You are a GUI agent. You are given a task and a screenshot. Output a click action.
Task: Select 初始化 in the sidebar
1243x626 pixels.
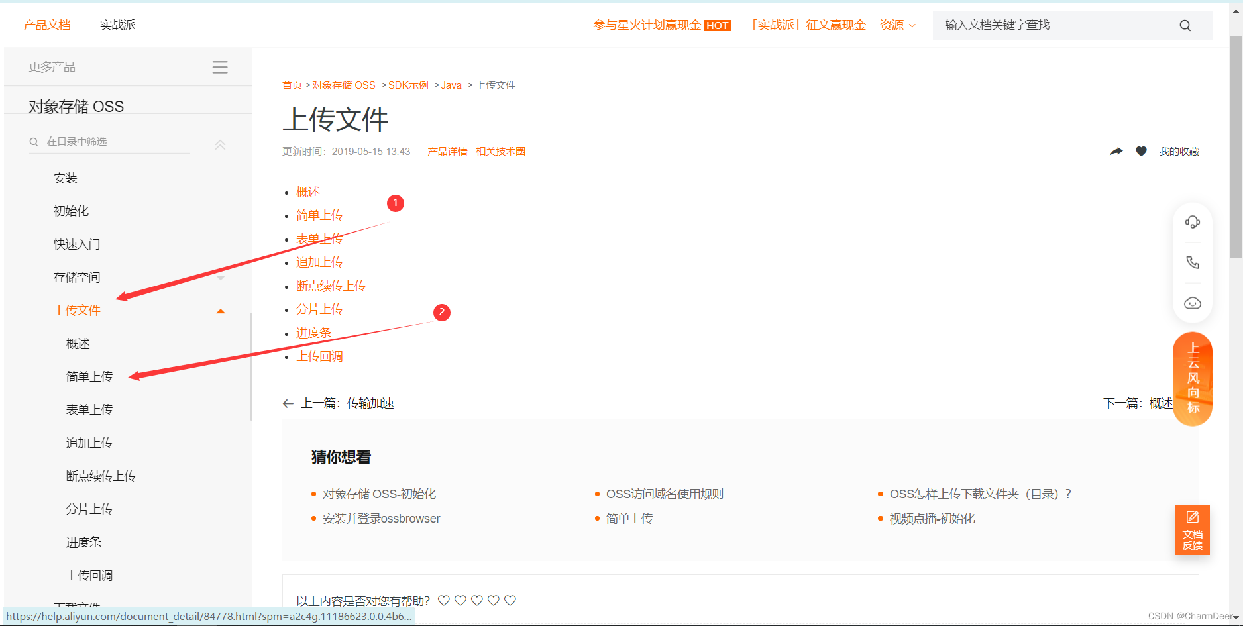tap(71, 211)
